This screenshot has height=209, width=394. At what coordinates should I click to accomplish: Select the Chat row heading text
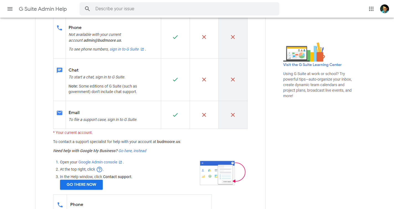point(74,70)
